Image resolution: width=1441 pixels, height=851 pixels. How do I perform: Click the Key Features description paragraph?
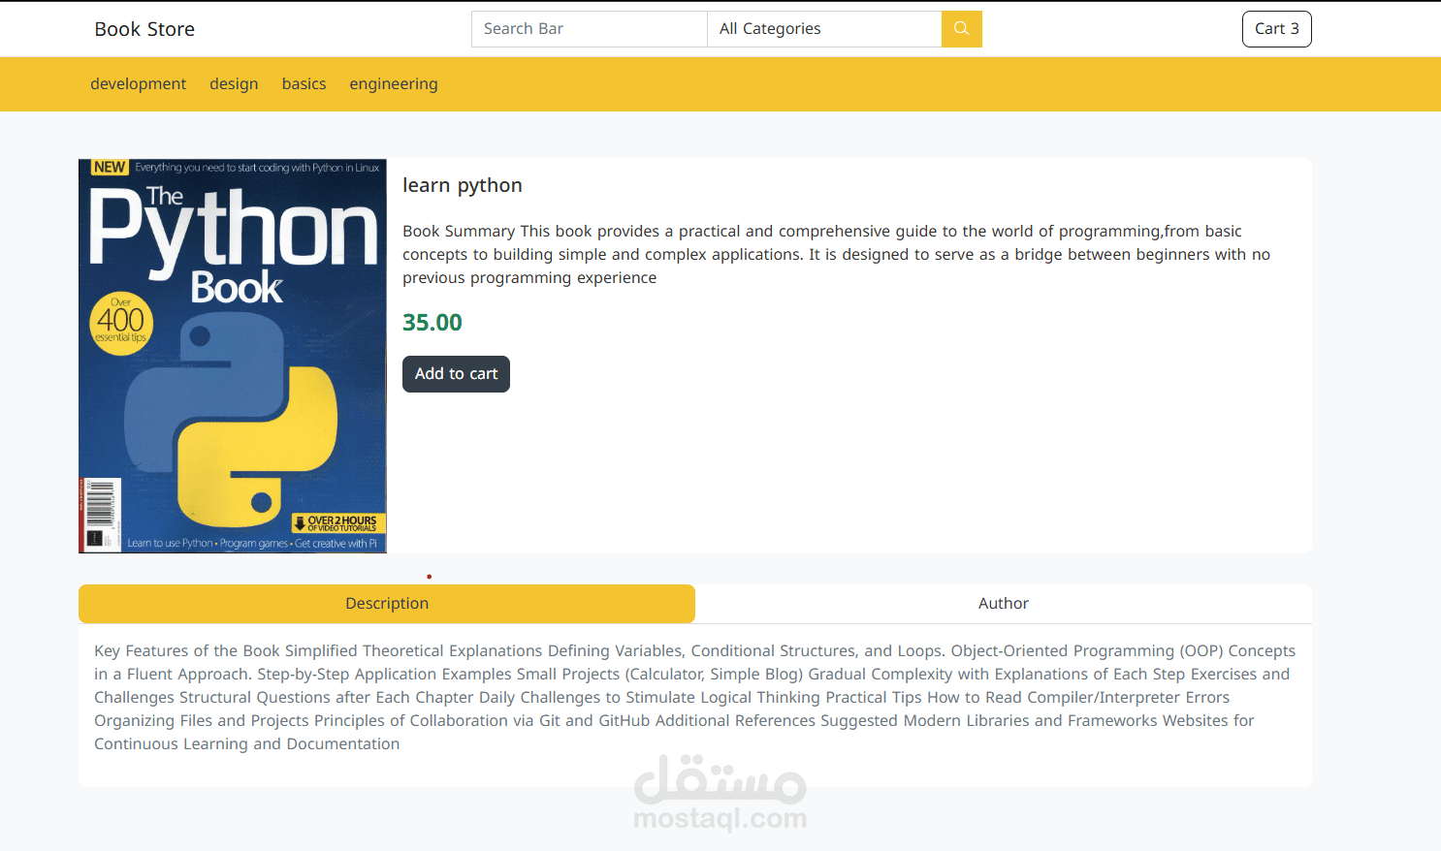[694, 698]
